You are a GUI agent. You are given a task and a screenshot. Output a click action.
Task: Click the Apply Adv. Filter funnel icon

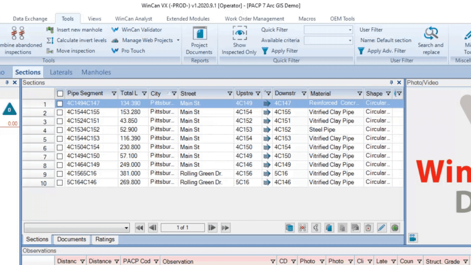click(361, 51)
